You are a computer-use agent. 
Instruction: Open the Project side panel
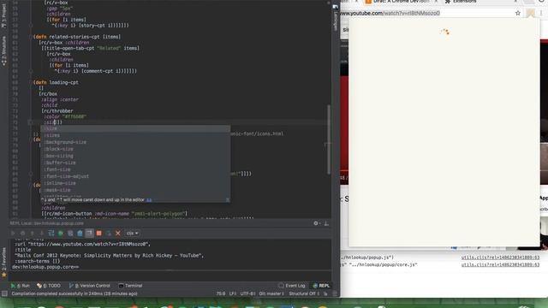click(x=3, y=15)
